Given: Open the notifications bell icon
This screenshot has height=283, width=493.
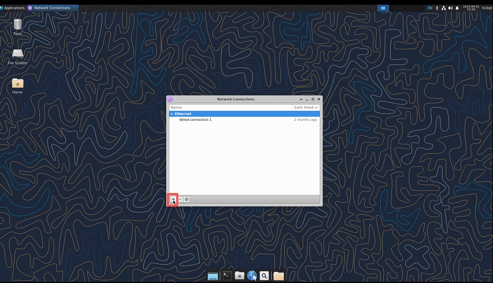Looking at the screenshot, I should (457, 8).
